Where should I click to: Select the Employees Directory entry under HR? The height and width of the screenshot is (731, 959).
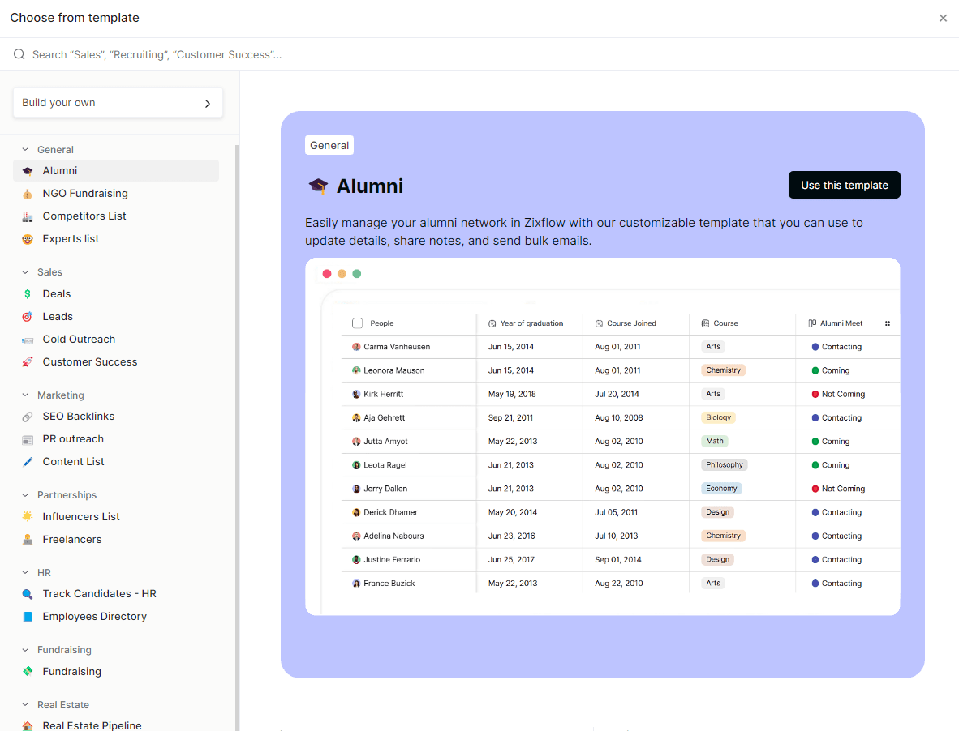(x=94, y=616)
